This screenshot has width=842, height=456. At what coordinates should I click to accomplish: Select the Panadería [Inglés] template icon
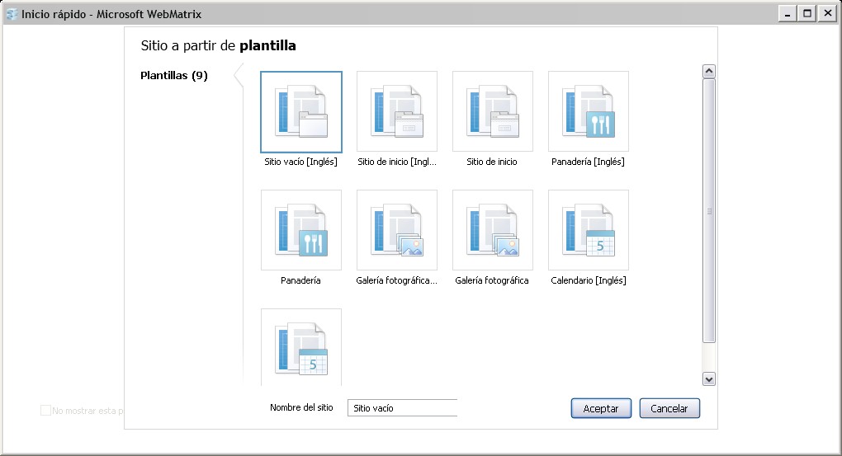click(x=589, y=111)
